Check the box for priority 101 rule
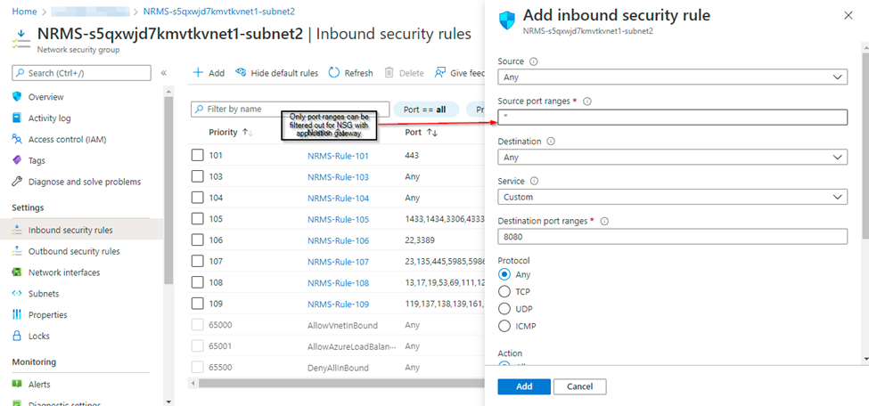The height and width of the screenshot is (406, 869). click(198, 156)
